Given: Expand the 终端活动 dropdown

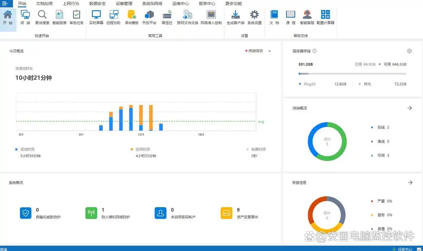Looking at the screenshot, I should 269,51.
